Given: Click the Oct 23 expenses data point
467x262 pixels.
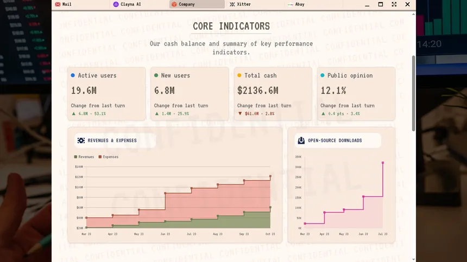Looking at the screenshot, I should pyautogui.click(x=270, y=176).
